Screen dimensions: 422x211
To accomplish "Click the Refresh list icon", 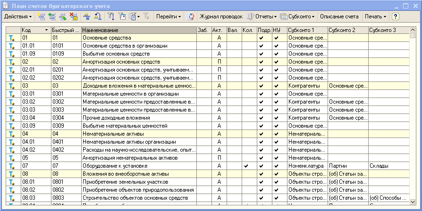I will tap(191, 16).
